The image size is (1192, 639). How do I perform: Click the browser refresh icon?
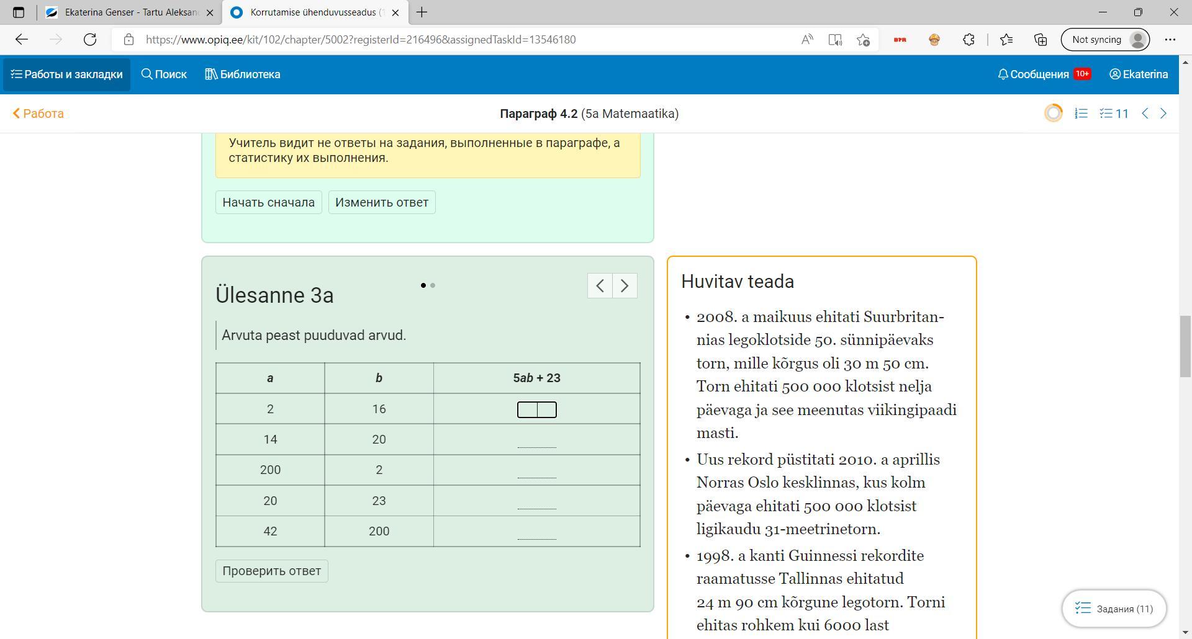pos(90,40)
